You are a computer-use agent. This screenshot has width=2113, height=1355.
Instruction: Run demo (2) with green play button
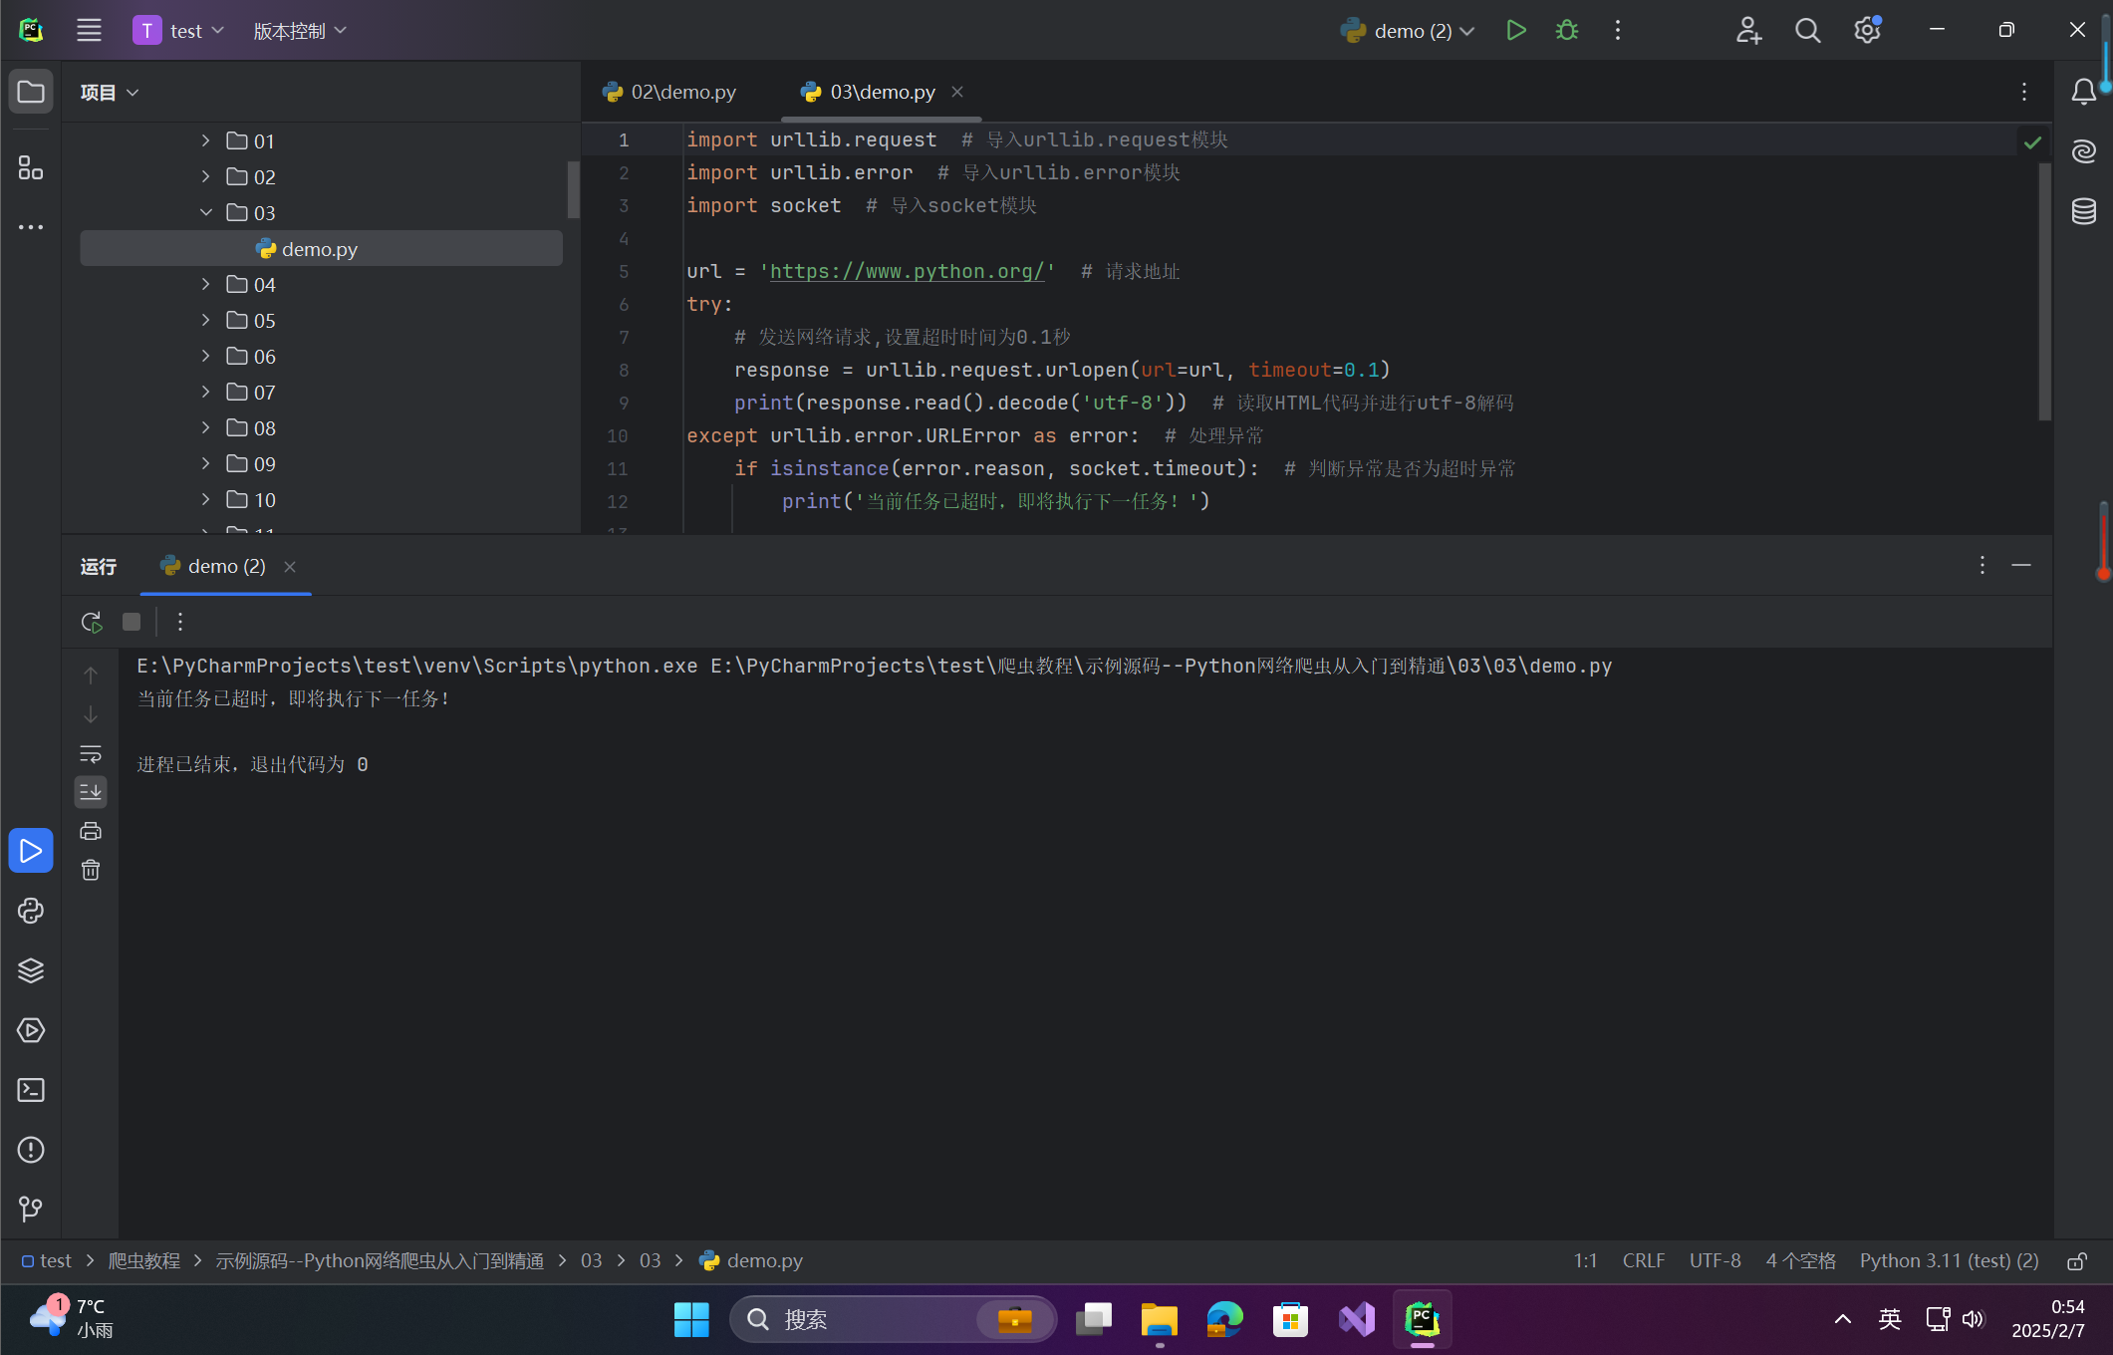(x=1516, y=31)
